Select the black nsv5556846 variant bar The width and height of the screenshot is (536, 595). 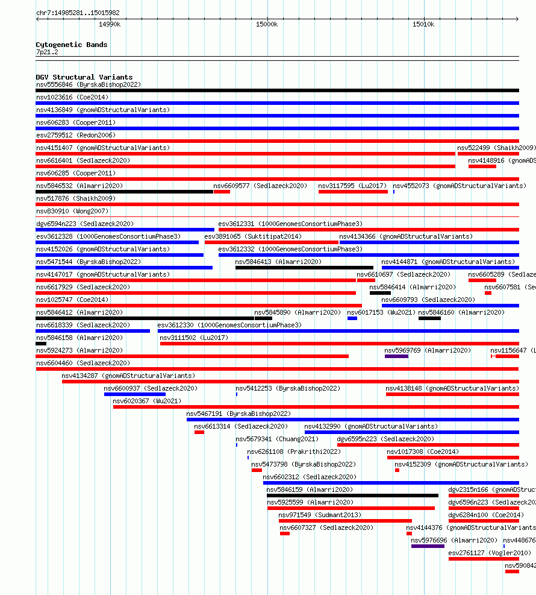(277, 90)
